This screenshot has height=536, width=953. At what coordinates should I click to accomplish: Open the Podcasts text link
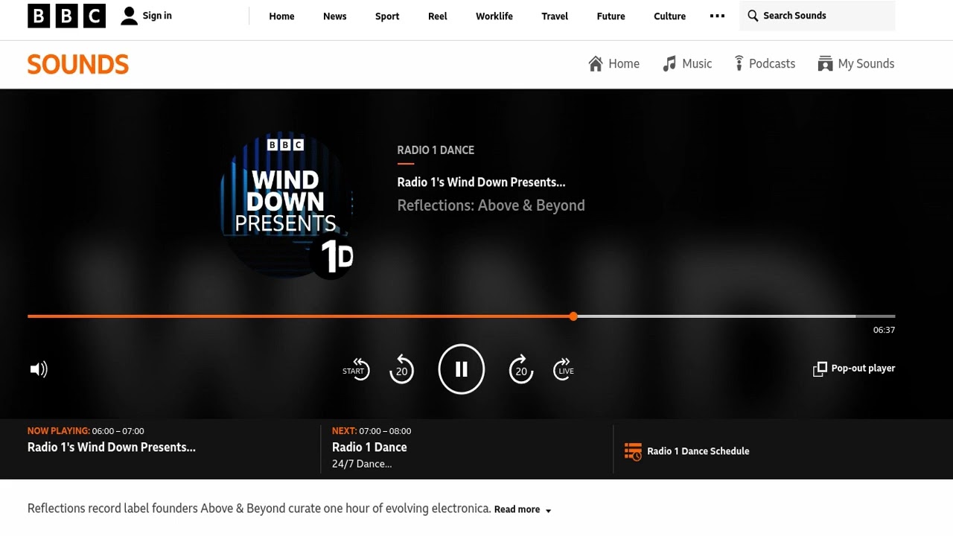[772, 64]
